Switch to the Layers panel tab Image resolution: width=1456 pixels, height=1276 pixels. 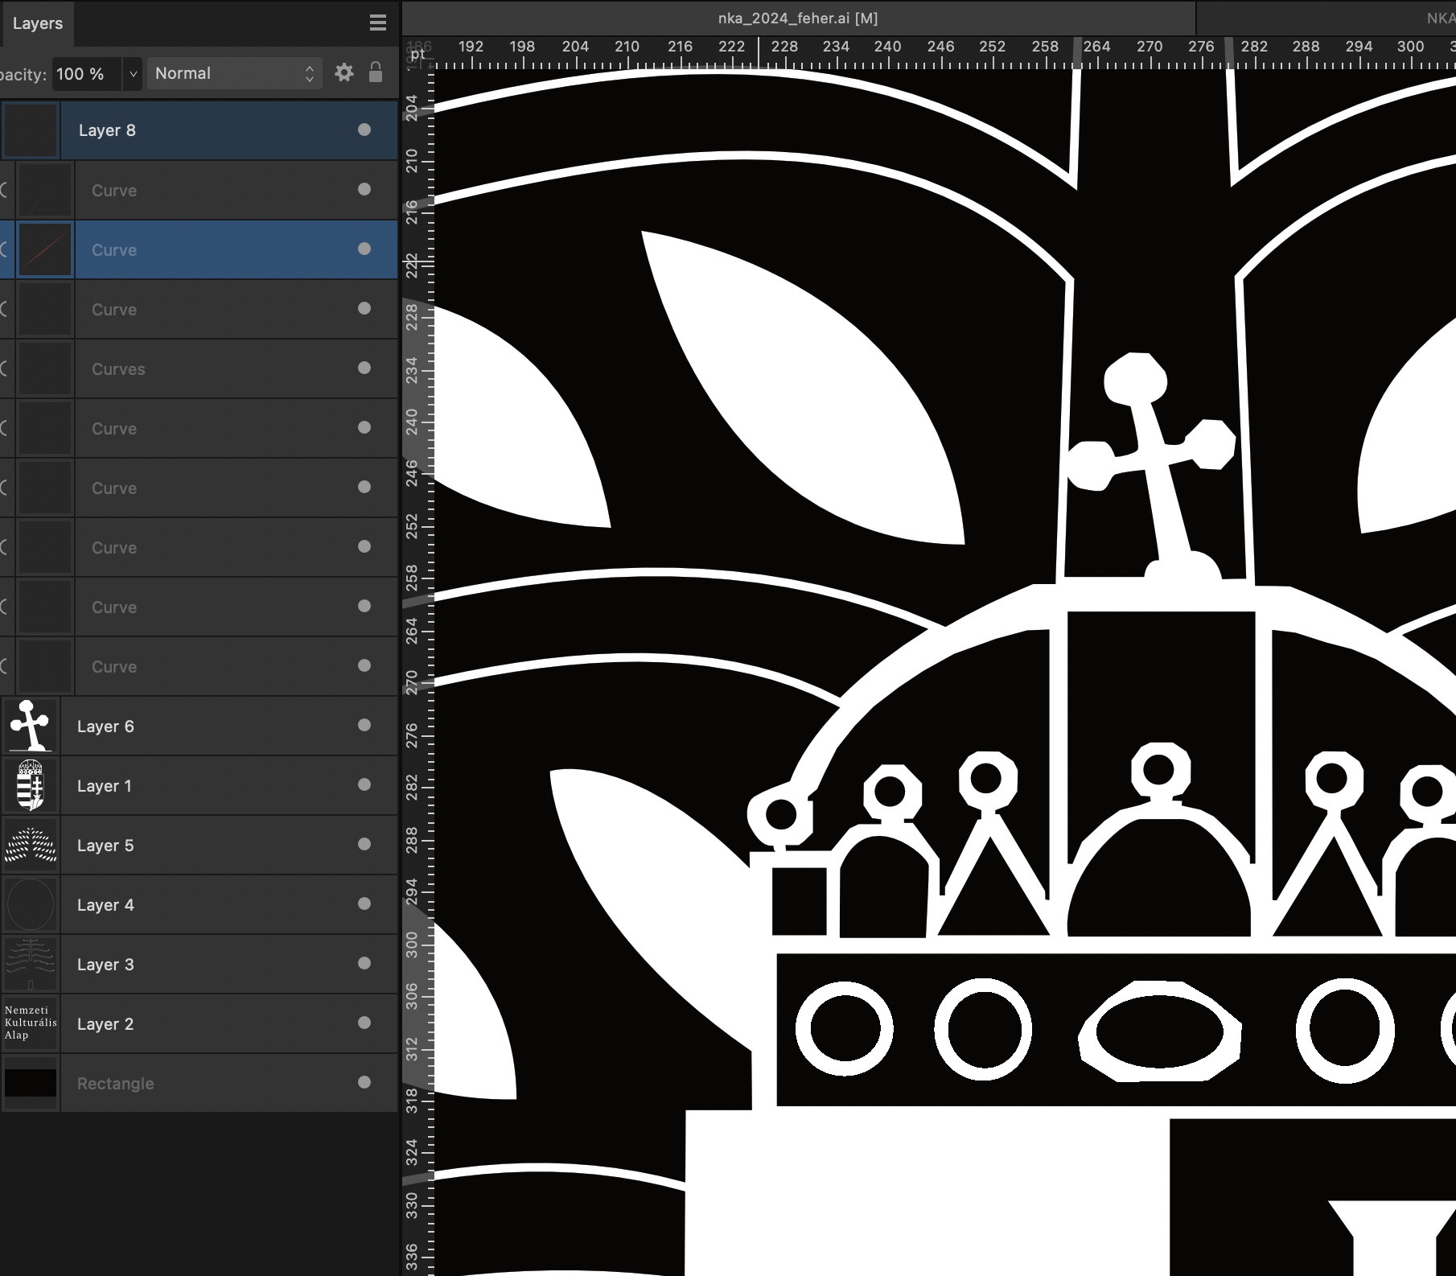[x=37, y=23]
